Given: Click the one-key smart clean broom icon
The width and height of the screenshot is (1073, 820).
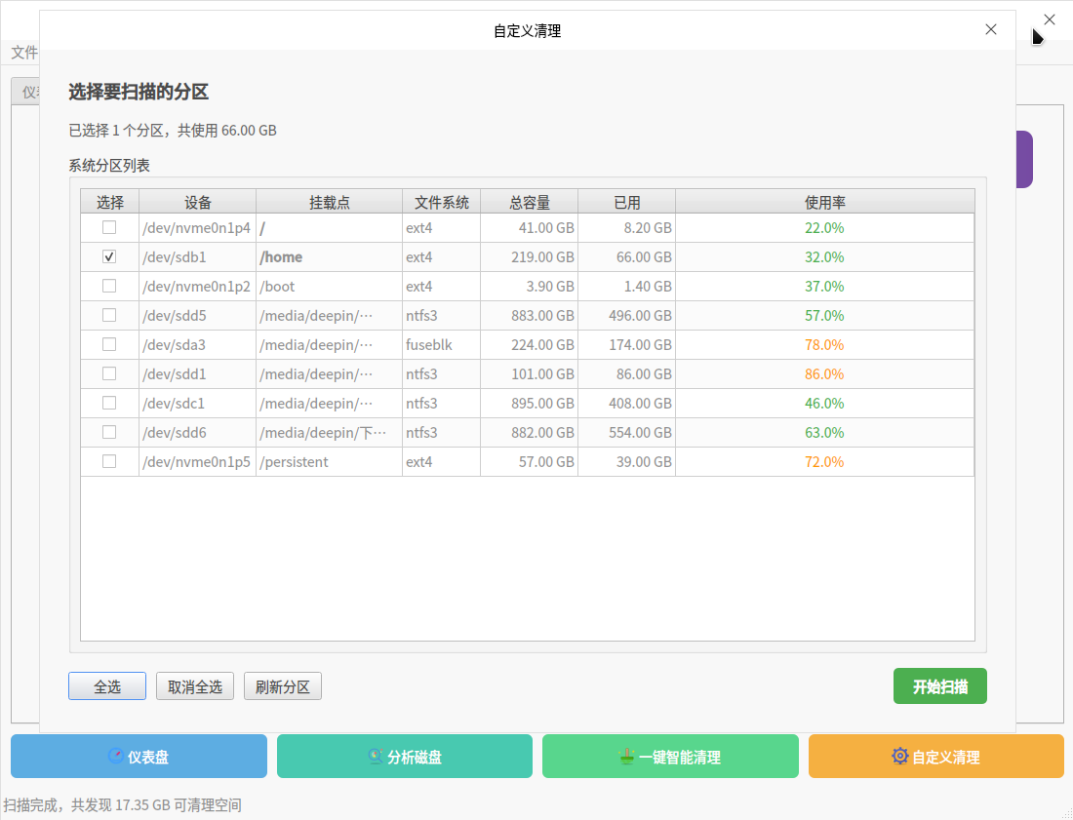Looking at the screenshot, I should 627,756.
